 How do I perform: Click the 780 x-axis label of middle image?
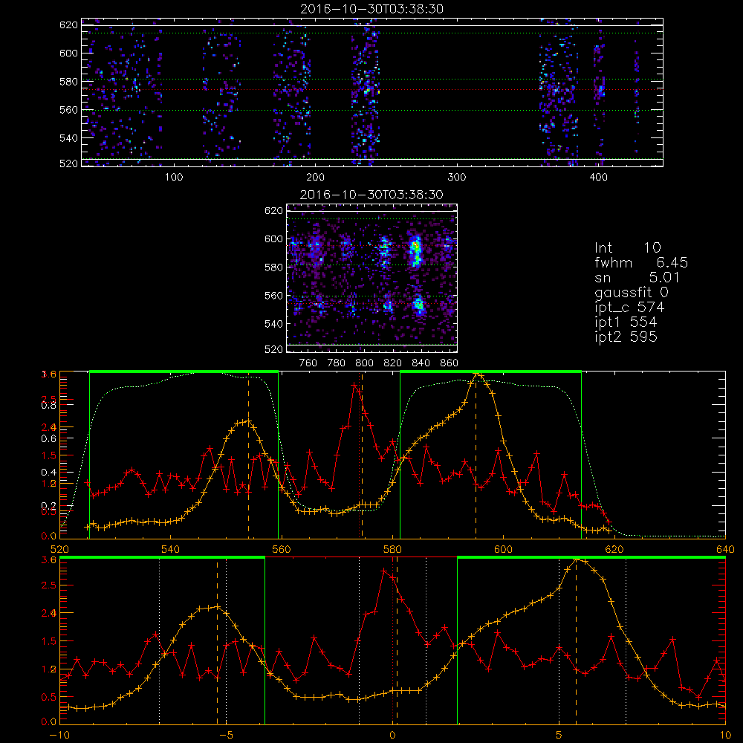point(337,363)
